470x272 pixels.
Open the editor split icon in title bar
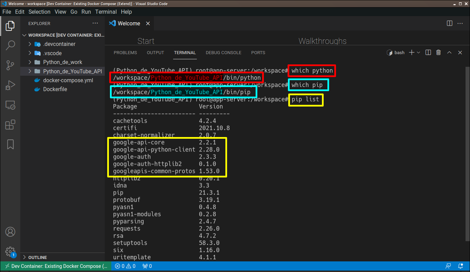tap(449, 23)
